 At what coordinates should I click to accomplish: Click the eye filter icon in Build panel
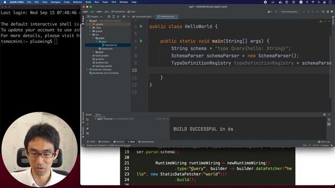click(x=87, y=134)
